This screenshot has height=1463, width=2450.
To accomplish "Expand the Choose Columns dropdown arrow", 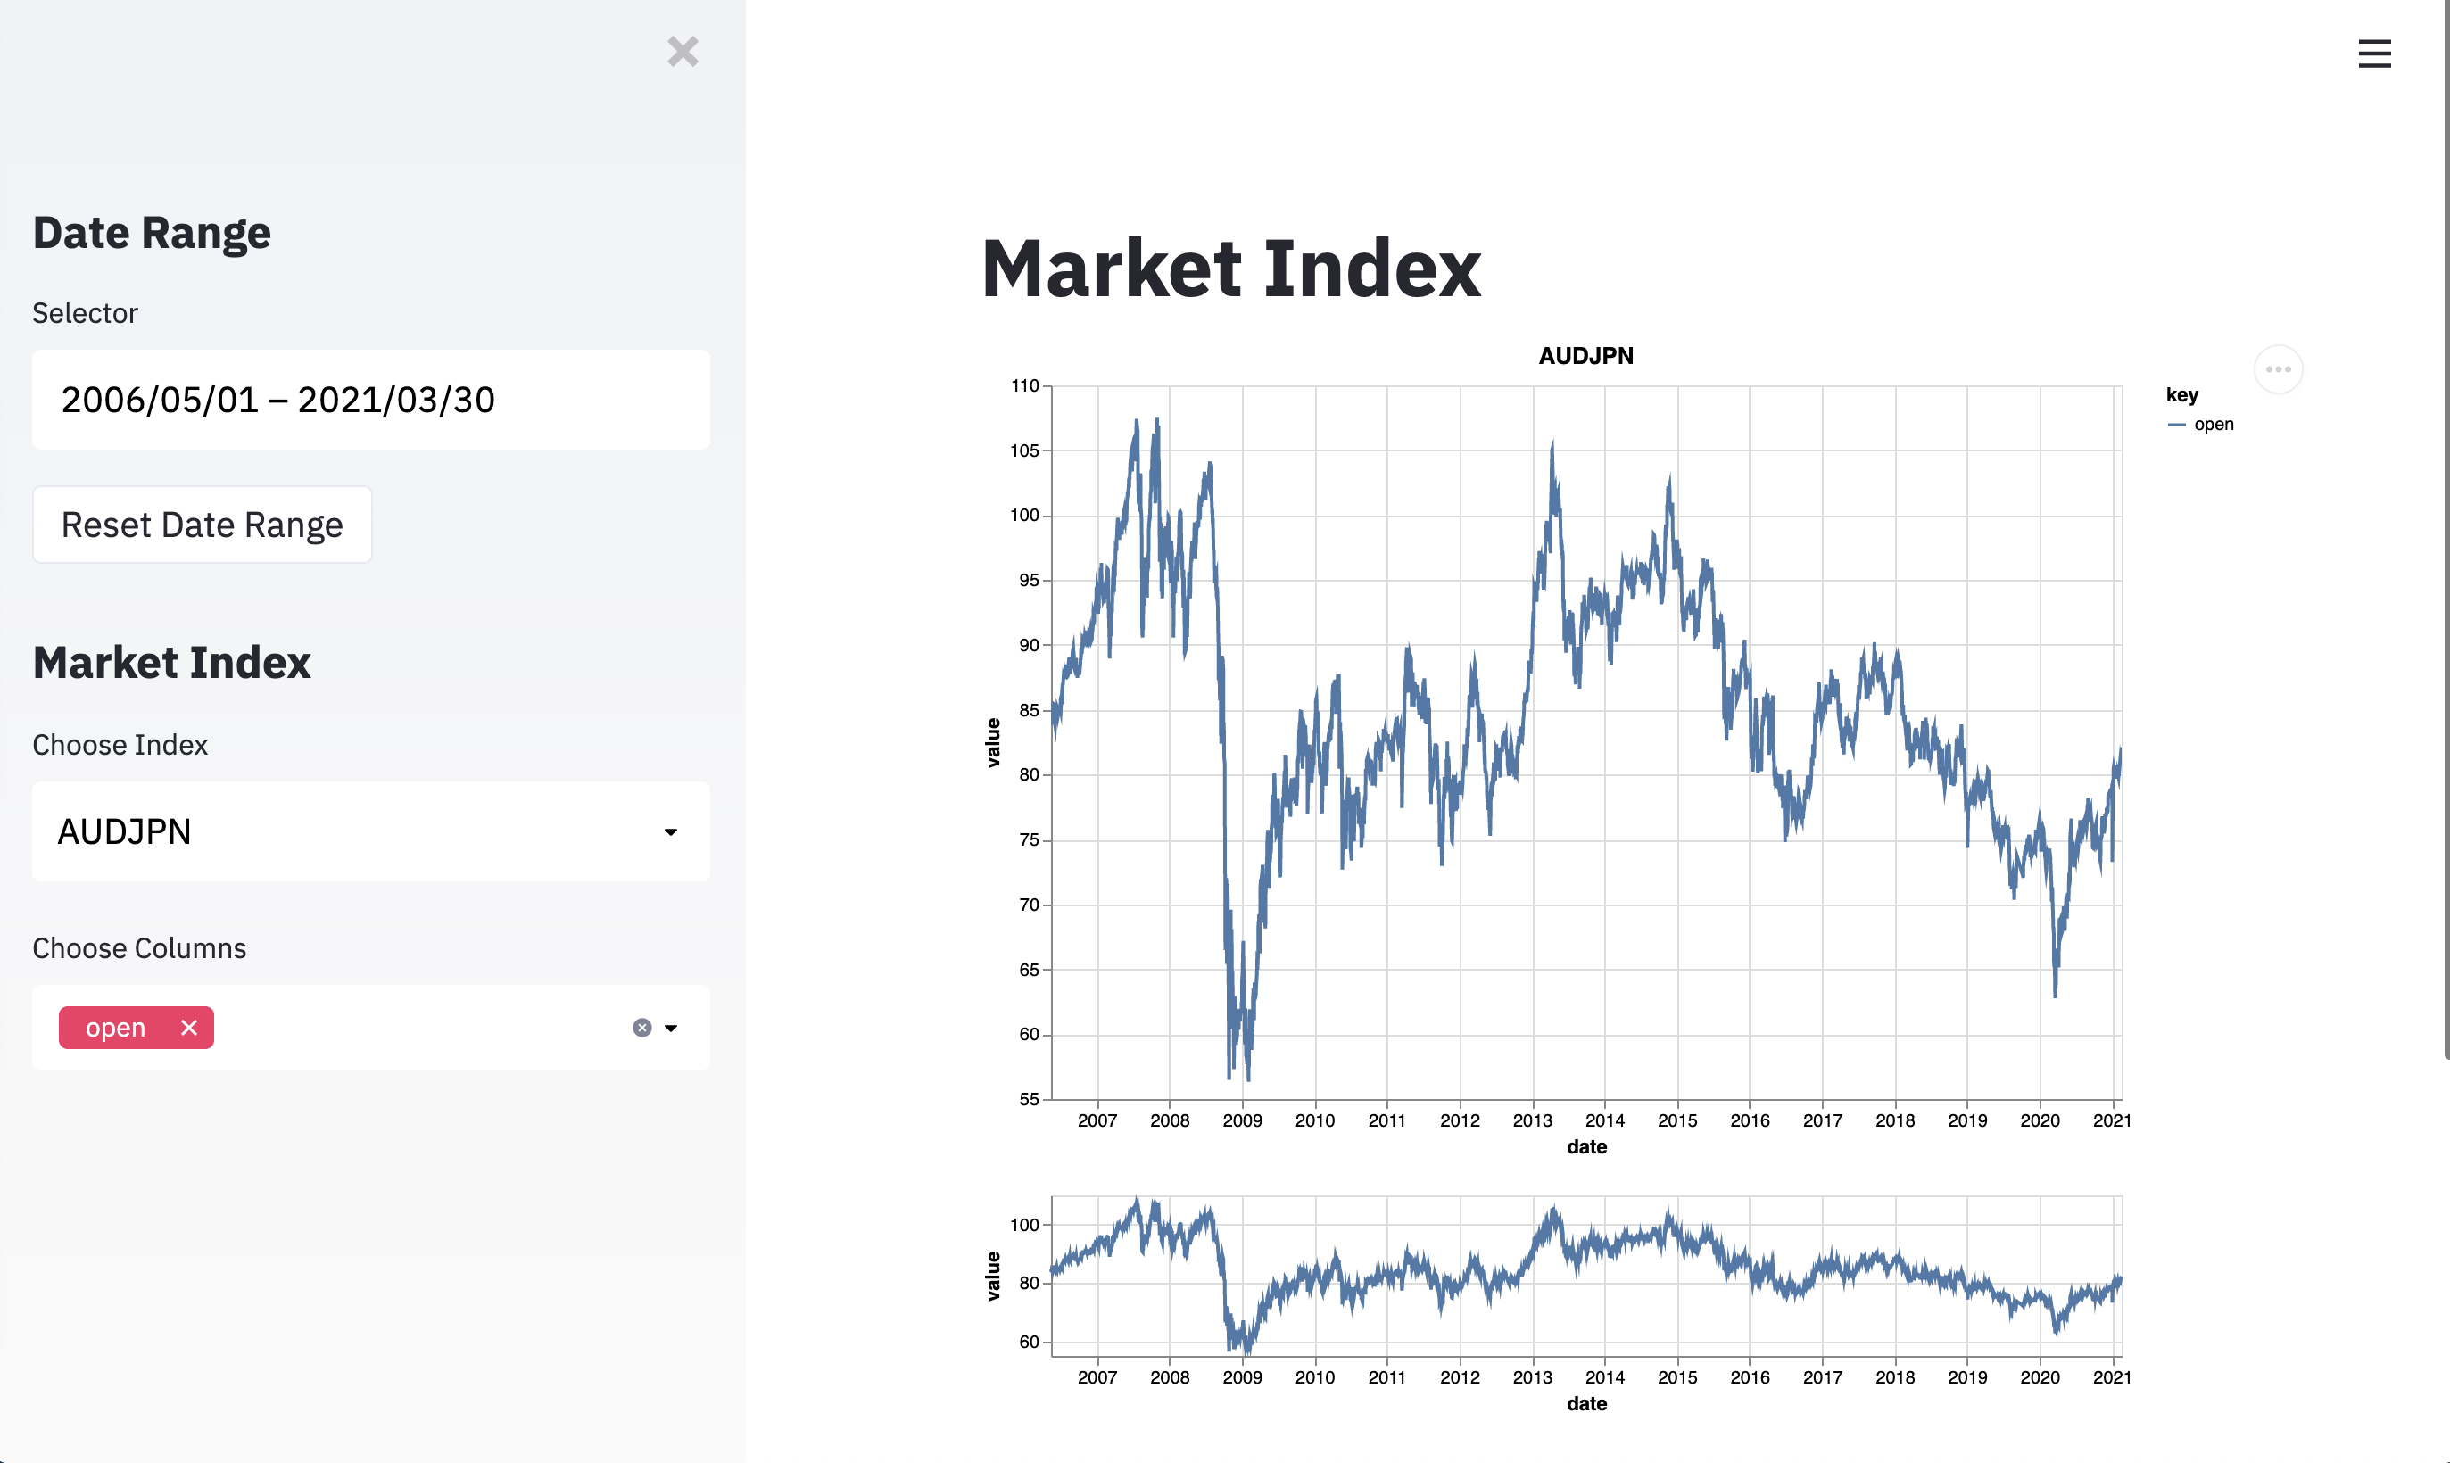I will (x=672, y=1028).
